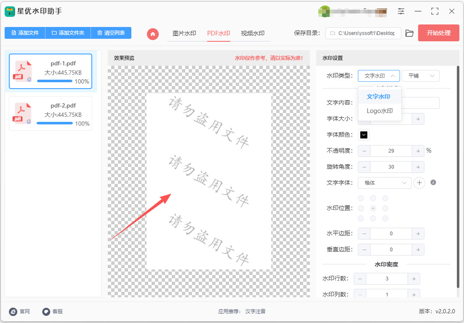Select the center watermark position radio
Viewport: 464px width, 323px height.
click(373, 208)
